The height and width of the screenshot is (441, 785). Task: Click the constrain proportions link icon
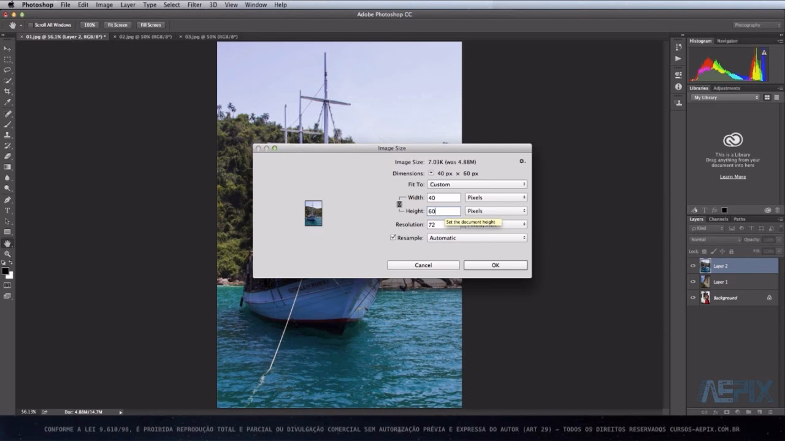pos(399,204)
